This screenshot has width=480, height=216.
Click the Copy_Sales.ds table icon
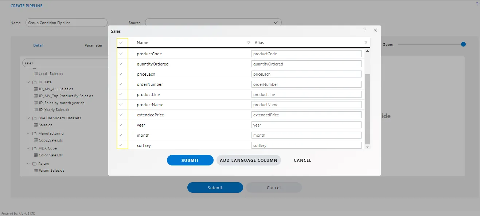[36, 140]
